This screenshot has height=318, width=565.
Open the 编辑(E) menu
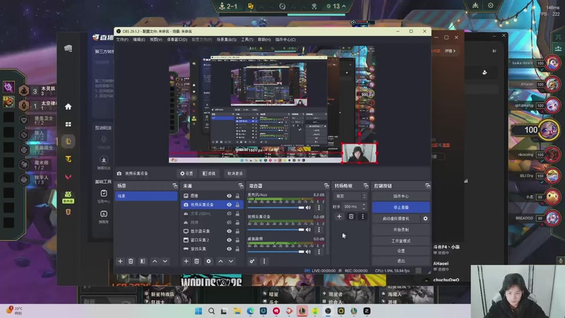click(x=138, y=40)
